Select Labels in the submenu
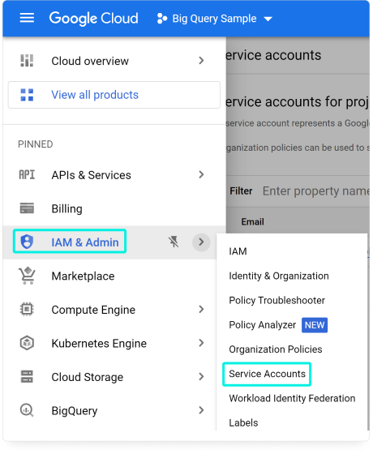 pyautogui.click(x=243, y=422)
